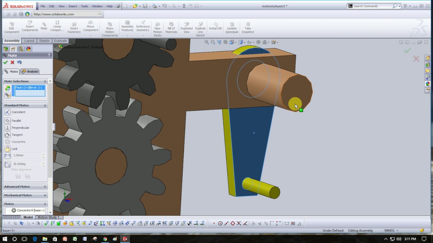
Task: Select Concentric standard mate
Action: click(15, 142)
